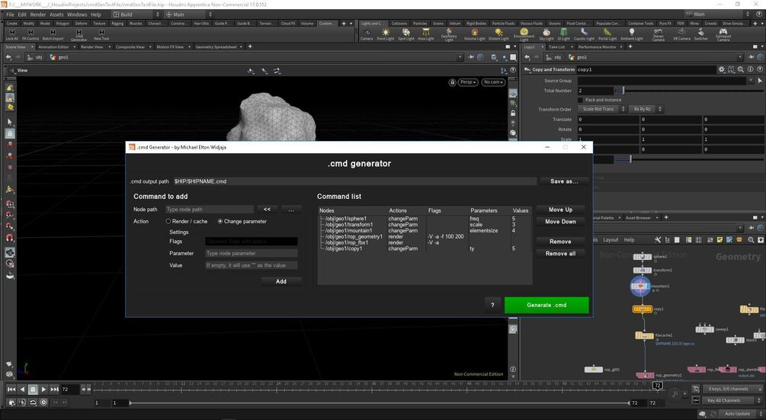Image resolution: width=766 pixels, height=420 pixels.
Task: Click the timeline range slider bar
Action: [x=379, y=403]
